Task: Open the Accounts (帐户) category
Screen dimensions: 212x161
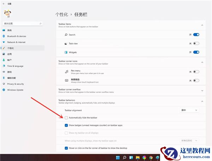Action: (23, 60)
